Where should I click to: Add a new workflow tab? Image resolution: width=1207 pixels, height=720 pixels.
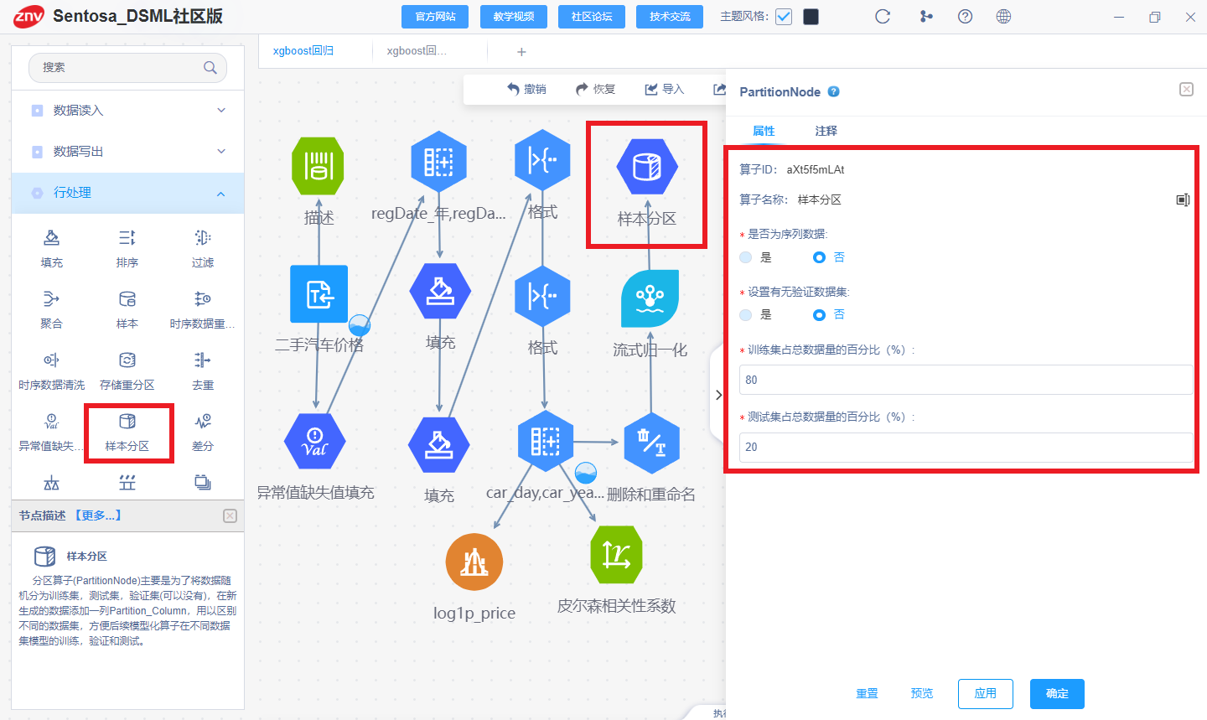pos(521,52)
